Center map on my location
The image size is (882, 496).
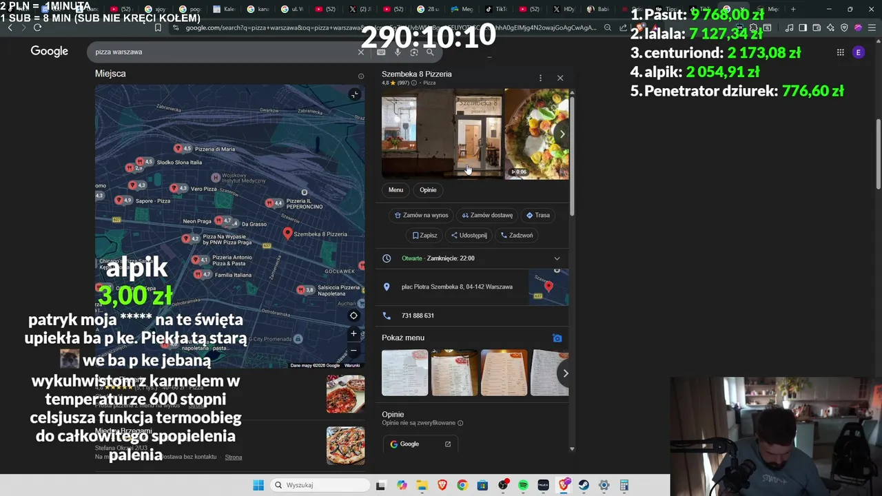pyautogui.click(x=353, y=316)
